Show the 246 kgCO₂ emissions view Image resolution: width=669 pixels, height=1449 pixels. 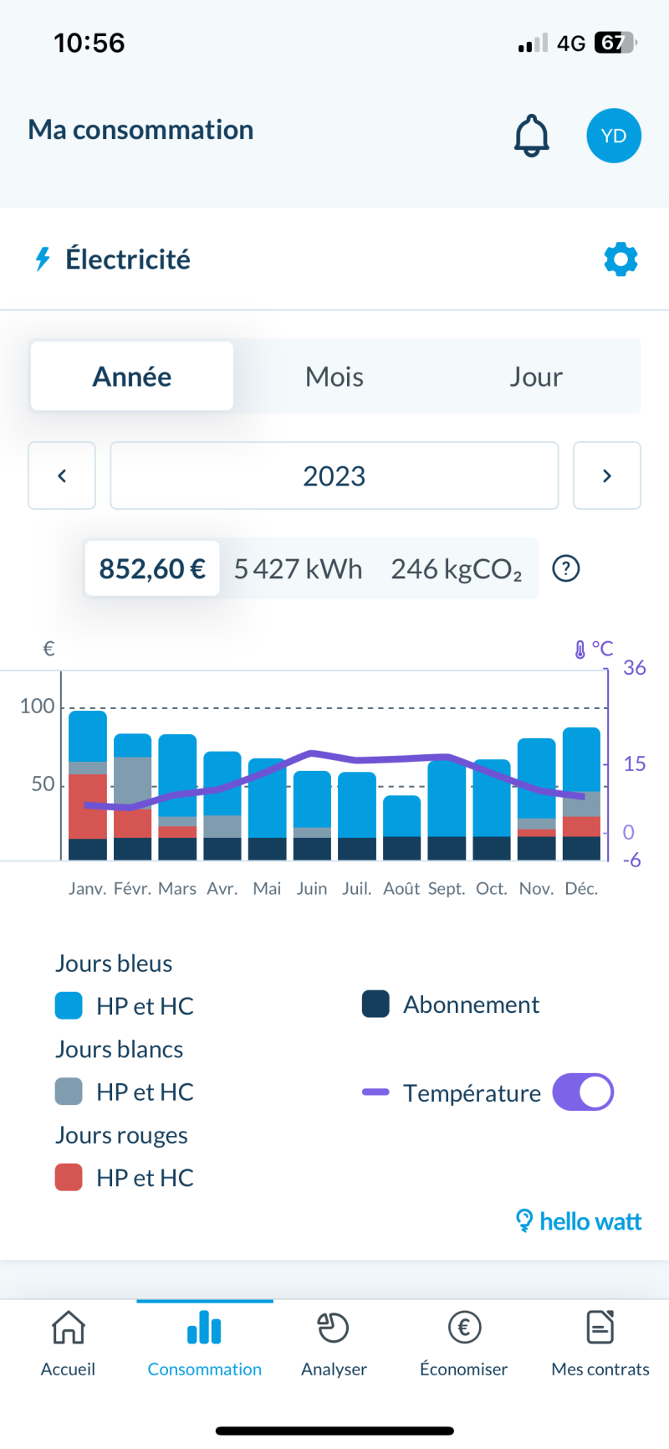coord(457,569)
